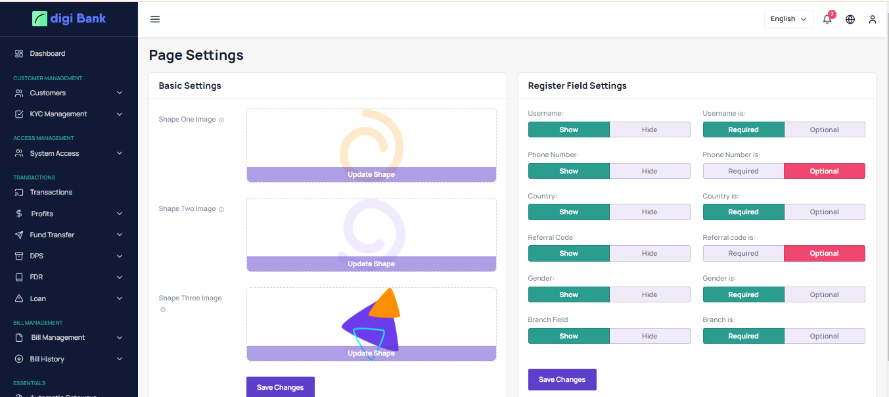The image size is (889, 397).
Task: Set Username visibility to Hide
Action: tap(649, 129)
